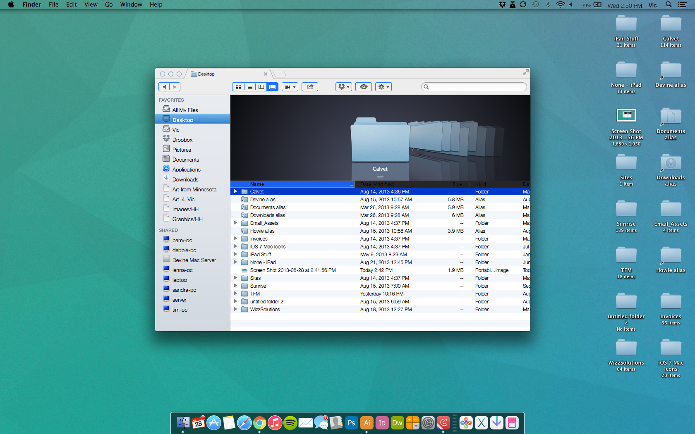Click the Finder search field

pos(477,87)
